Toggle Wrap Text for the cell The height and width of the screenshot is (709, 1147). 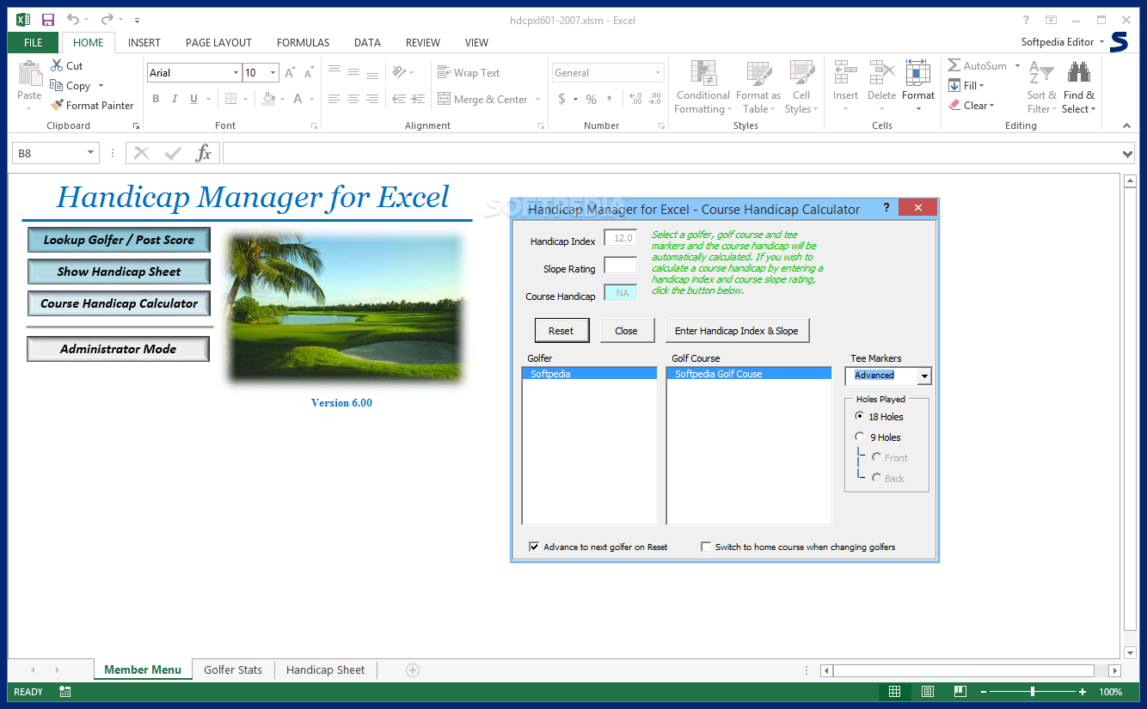[x=469, y=73]
